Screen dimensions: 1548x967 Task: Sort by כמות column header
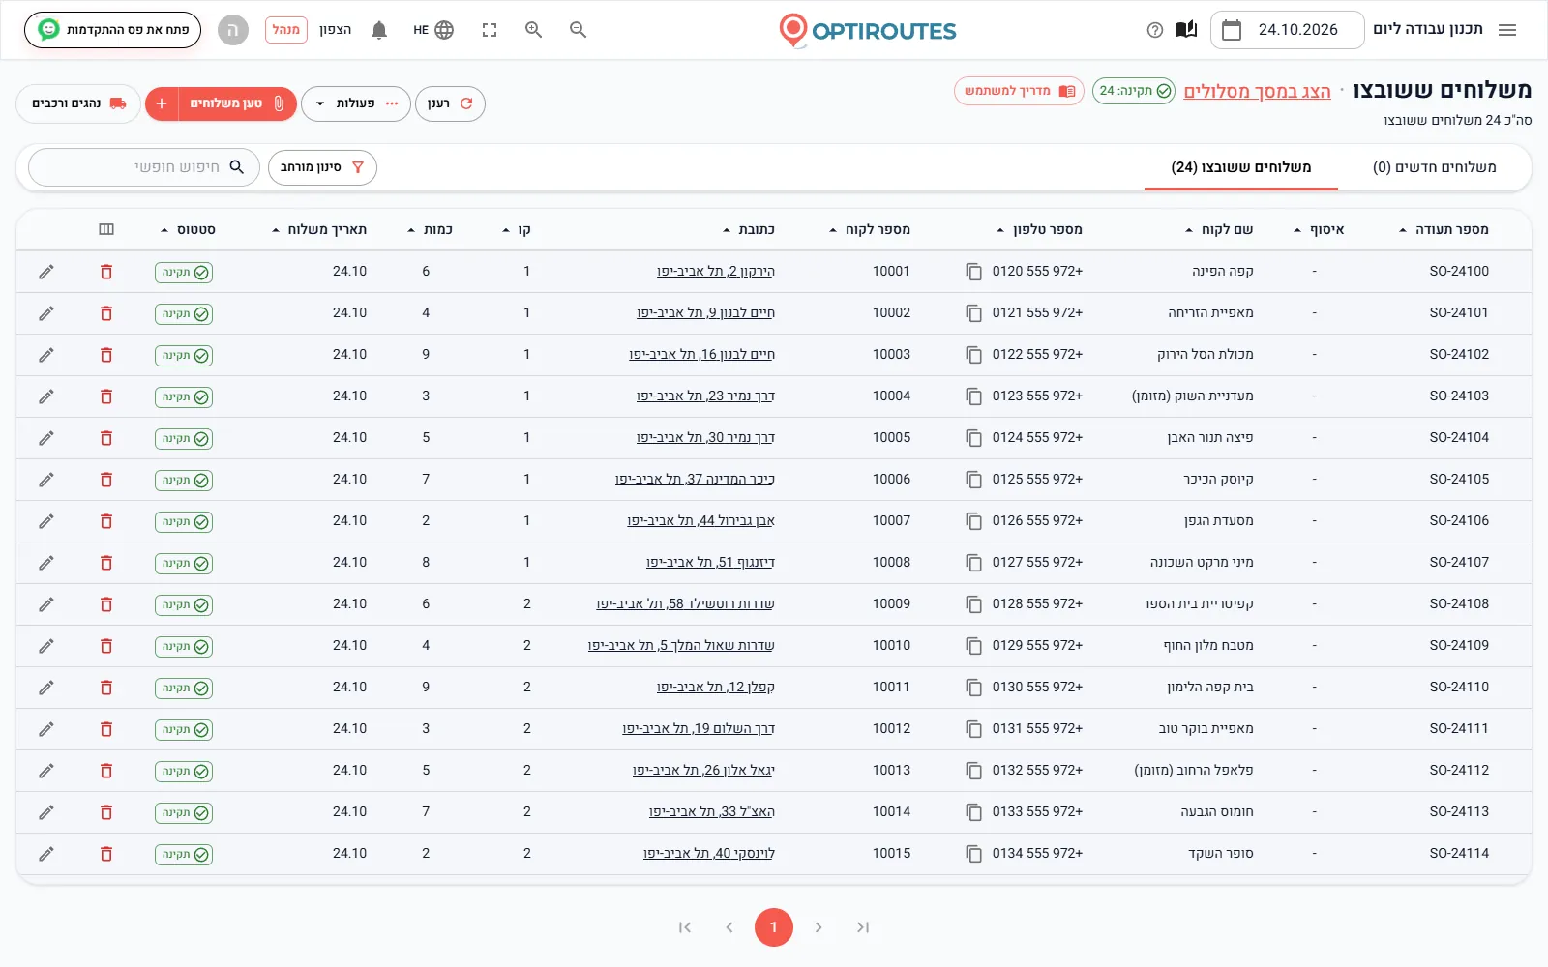point(431,230)
